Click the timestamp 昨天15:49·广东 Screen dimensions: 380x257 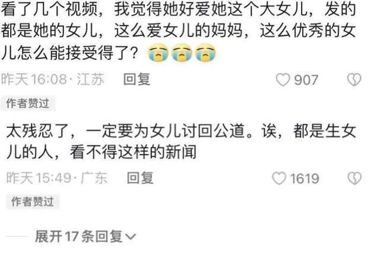click(57, 178)
